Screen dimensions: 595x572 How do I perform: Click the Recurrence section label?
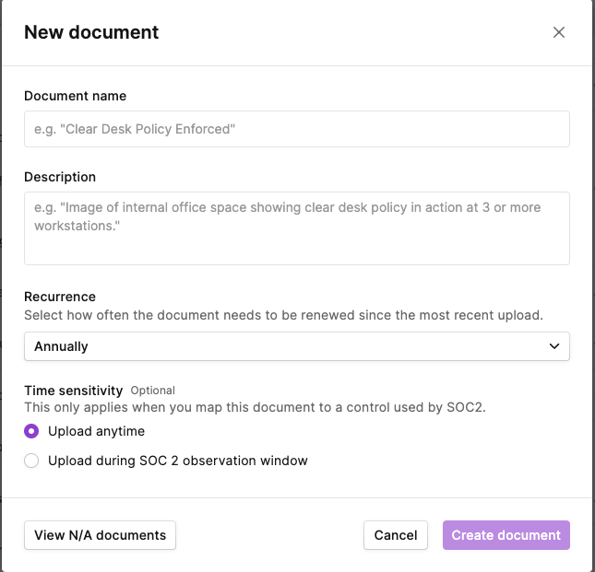coord(60,297)
